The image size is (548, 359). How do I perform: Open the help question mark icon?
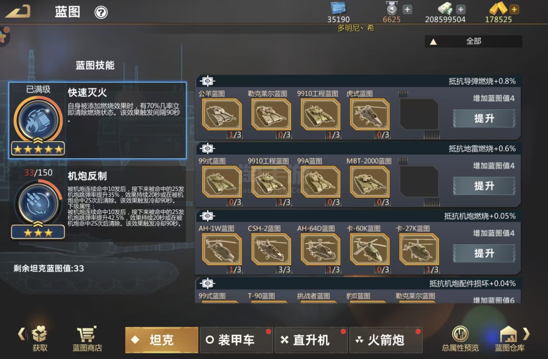[101, 12]
